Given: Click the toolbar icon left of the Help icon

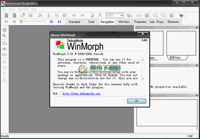Looking at the screenshot, I should pos(172,15).
